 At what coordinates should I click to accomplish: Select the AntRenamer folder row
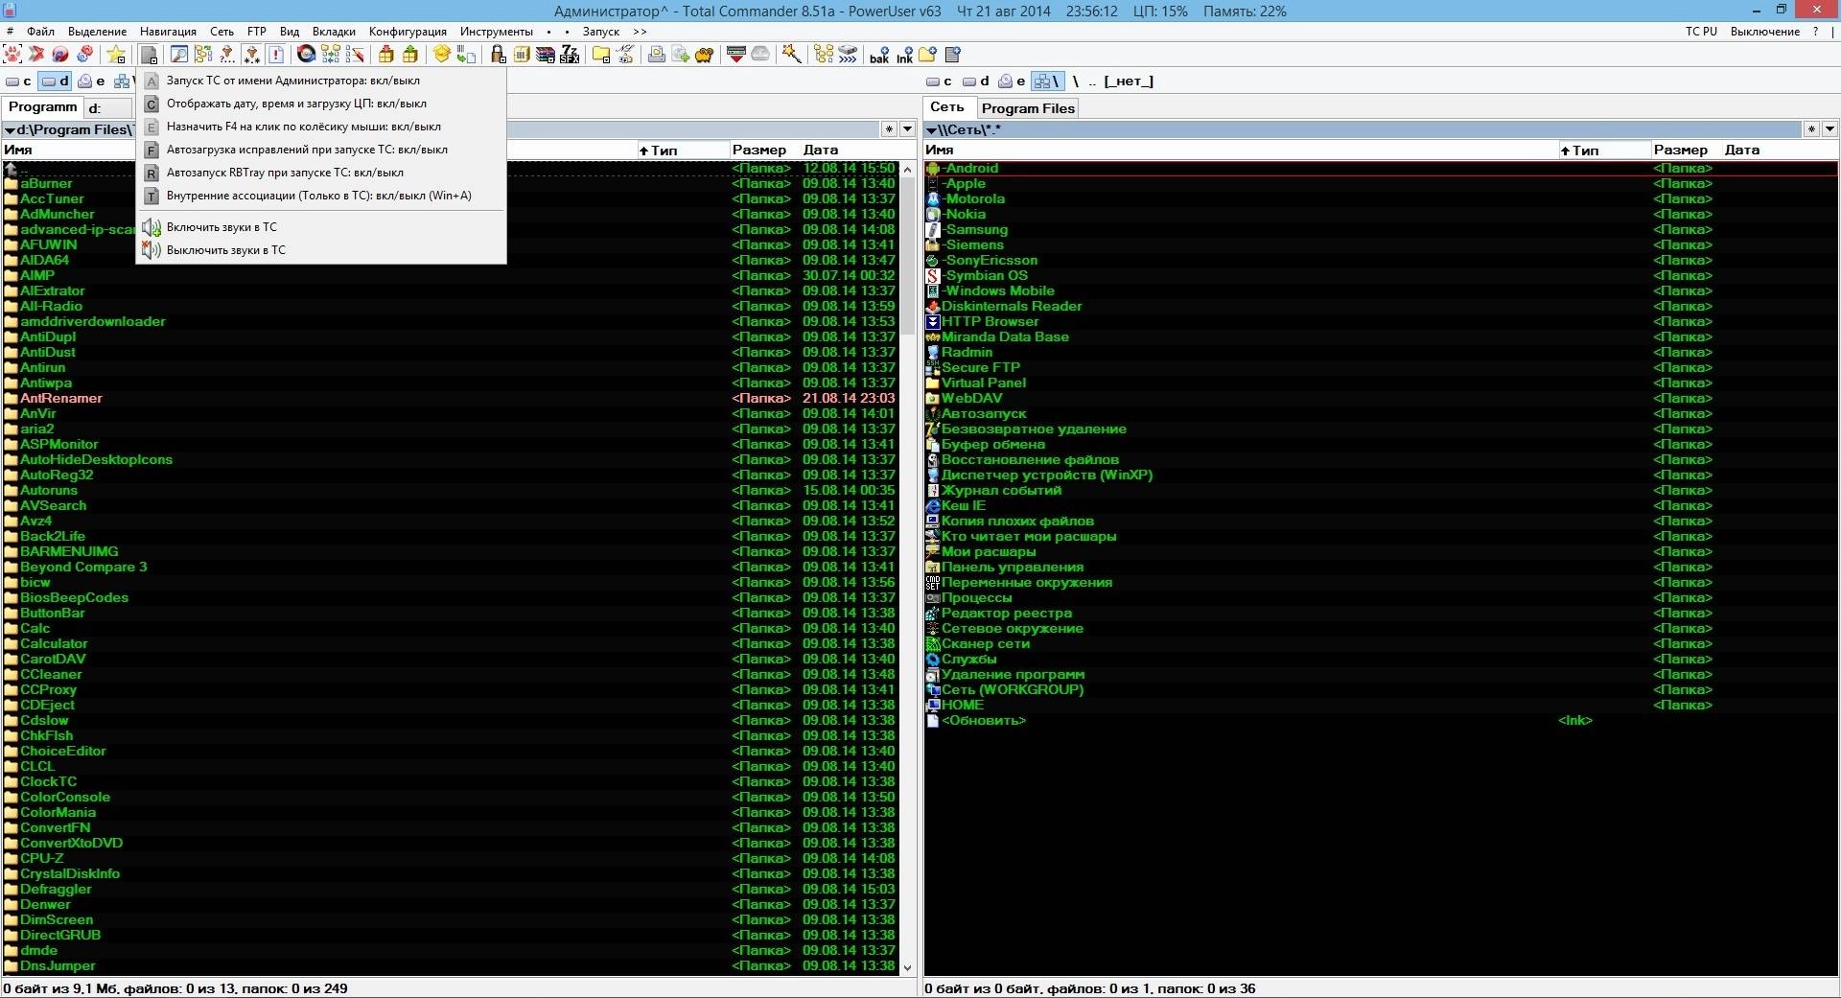point(451,398)
